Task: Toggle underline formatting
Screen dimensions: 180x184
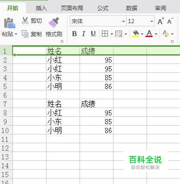Action: point(93,33)
